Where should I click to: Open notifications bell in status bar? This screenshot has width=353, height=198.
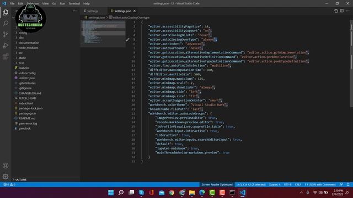[348, 185]
